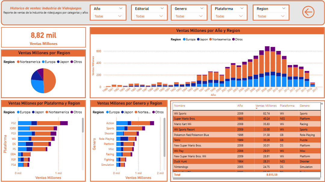Collapse the Region slicer header chevron

pos(284,9)
